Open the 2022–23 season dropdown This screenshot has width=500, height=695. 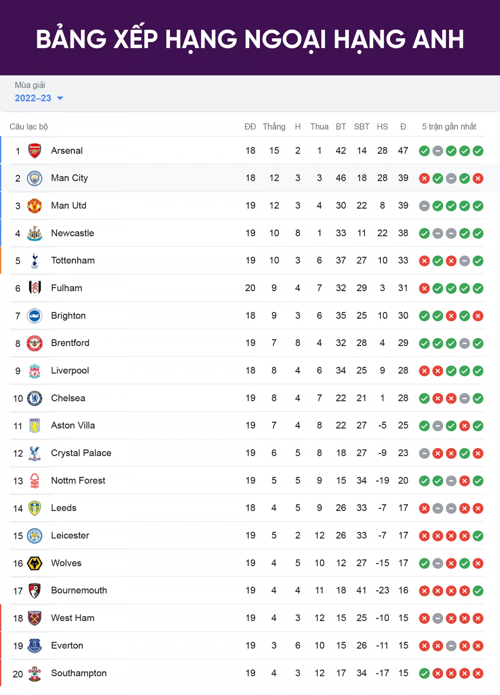tap(39, 98)
